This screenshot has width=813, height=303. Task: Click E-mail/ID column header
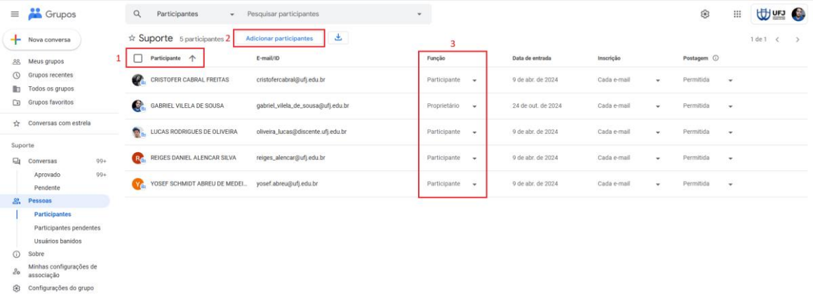click(x=268, y=58)
